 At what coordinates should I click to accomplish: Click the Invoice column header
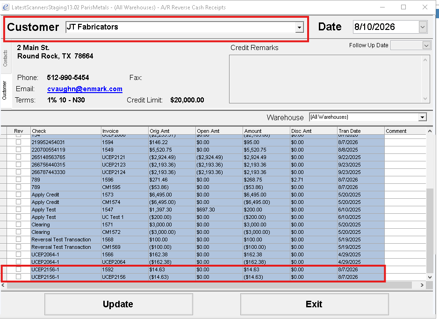[x=125, y=131]
